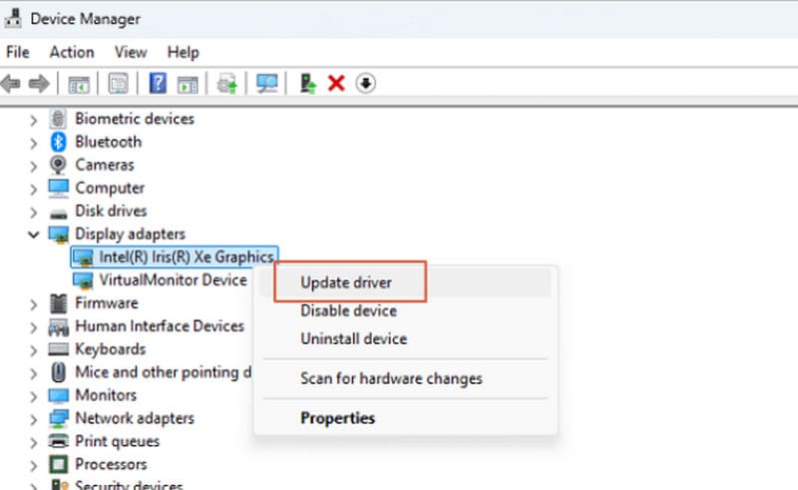The width and height of the screenshot is (798, 490).
Task: Select Uninstall device in context menu
Action: (353, 339)
